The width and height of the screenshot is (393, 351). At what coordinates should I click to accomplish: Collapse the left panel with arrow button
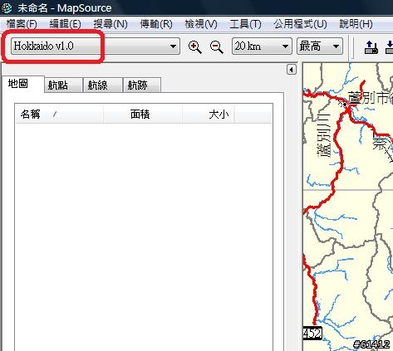[x=291, y=70]
